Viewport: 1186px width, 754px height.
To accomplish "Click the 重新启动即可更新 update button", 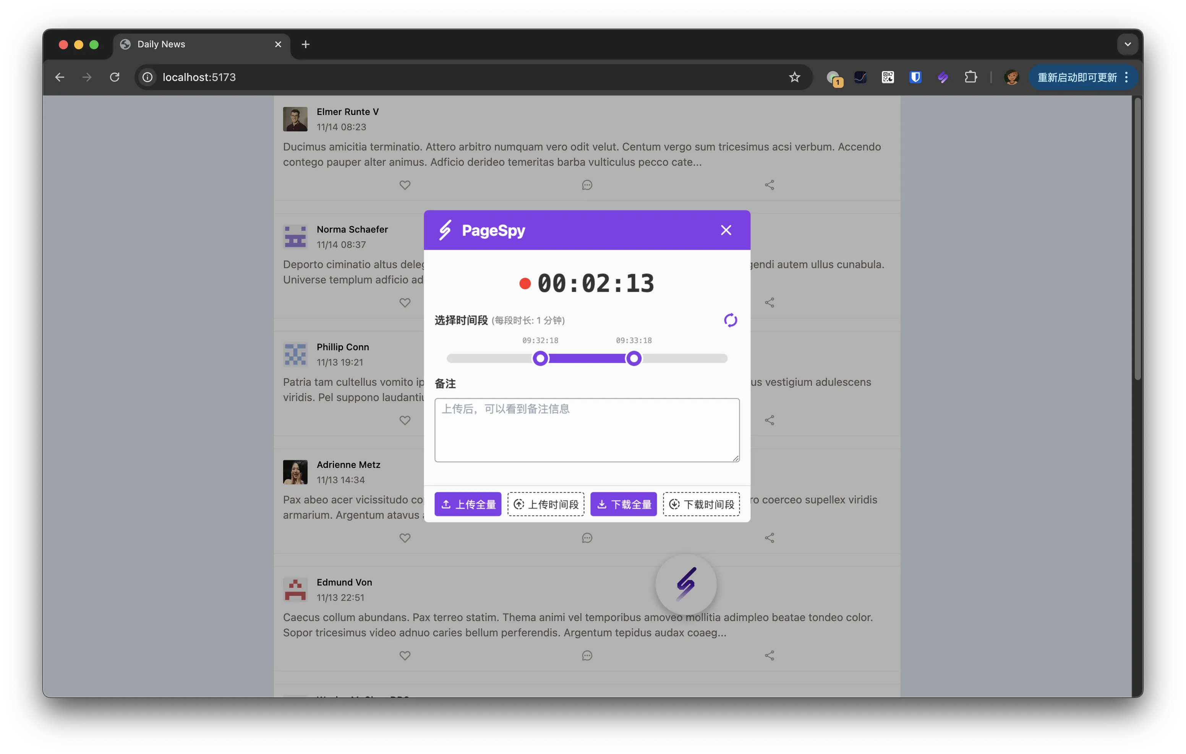I will coord(1077,77).
